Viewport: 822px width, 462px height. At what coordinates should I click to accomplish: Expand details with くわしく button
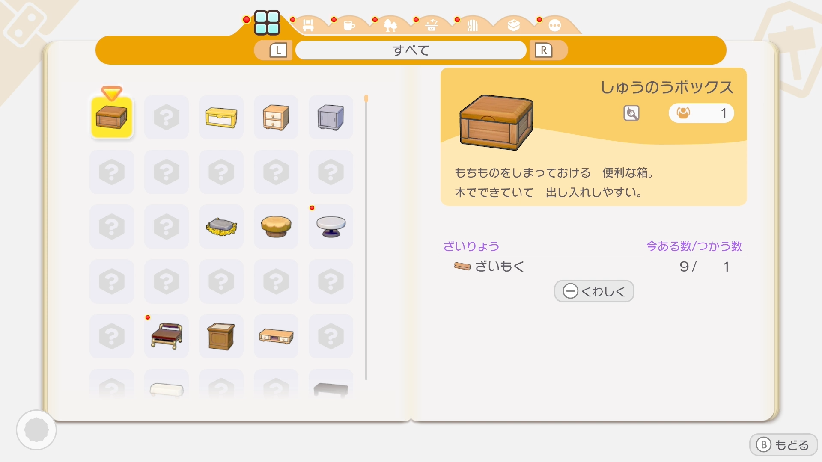pos(594,291)
